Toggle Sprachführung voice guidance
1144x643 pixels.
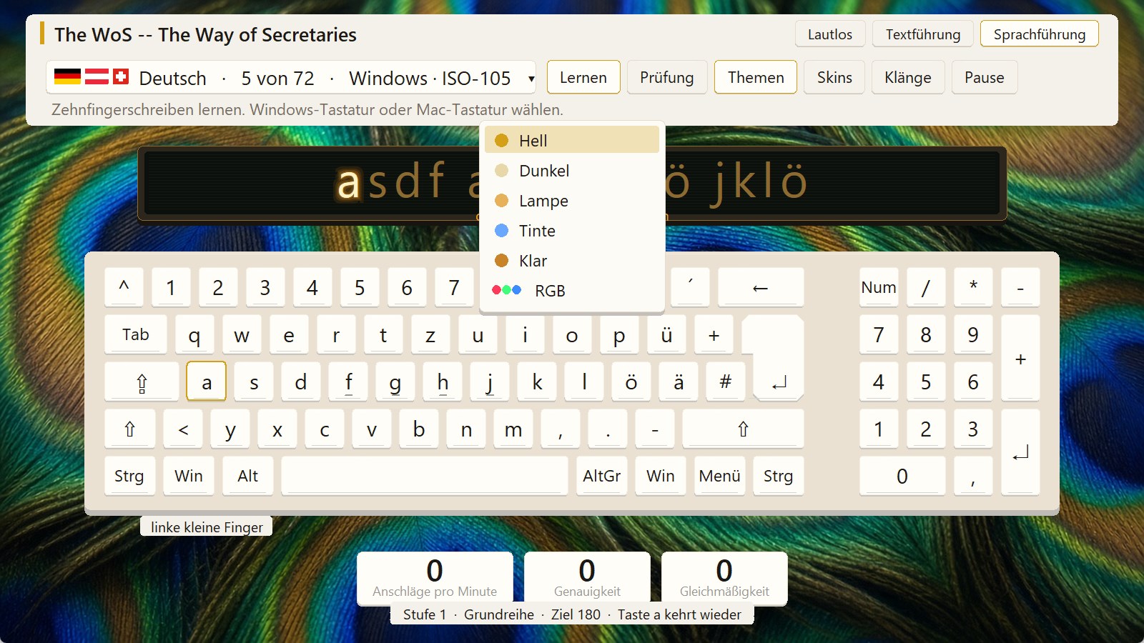point(1039,34)
